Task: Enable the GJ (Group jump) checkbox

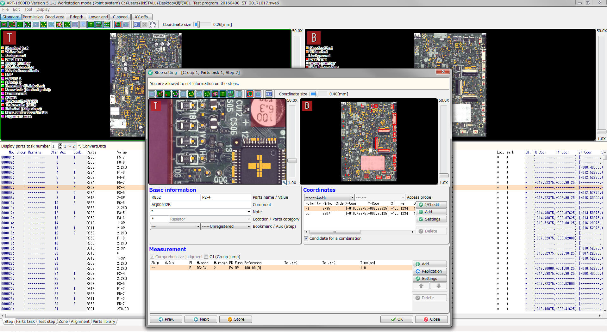Action: [206, 257]
